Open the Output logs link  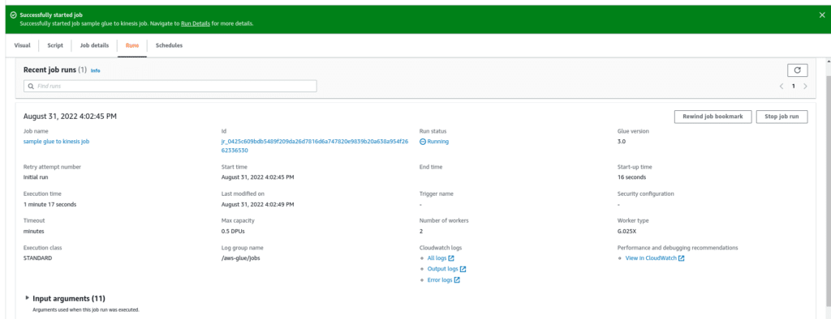click(x=442, y=269)
